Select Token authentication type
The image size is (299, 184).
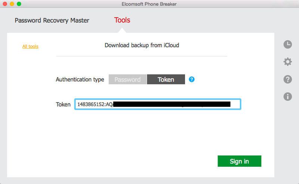[166, 79]
